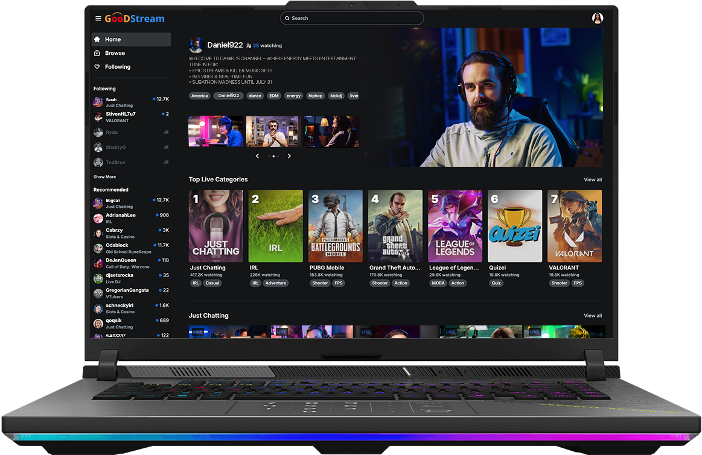Open the first carousel thumbnail with pink lighting

[216, 131]
